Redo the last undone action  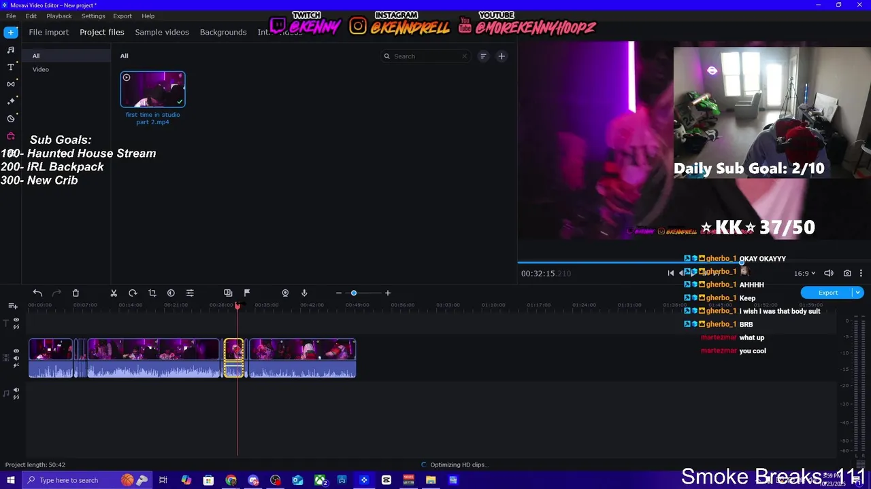56,293
